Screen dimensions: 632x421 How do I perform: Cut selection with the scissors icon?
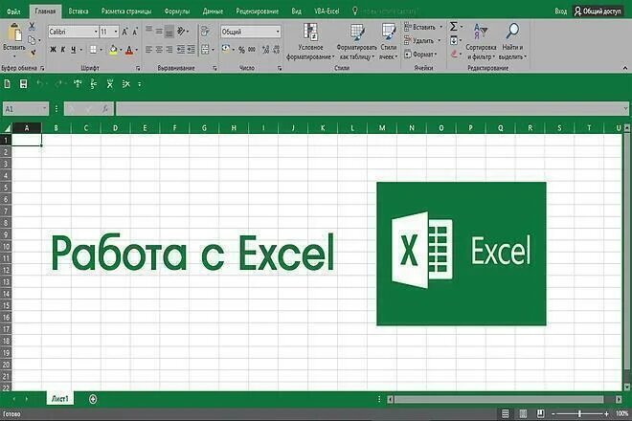pyautogui.click(x=32, y=27)
